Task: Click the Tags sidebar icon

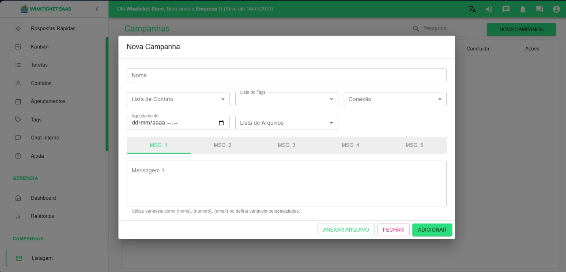Action: pos(18,119)
